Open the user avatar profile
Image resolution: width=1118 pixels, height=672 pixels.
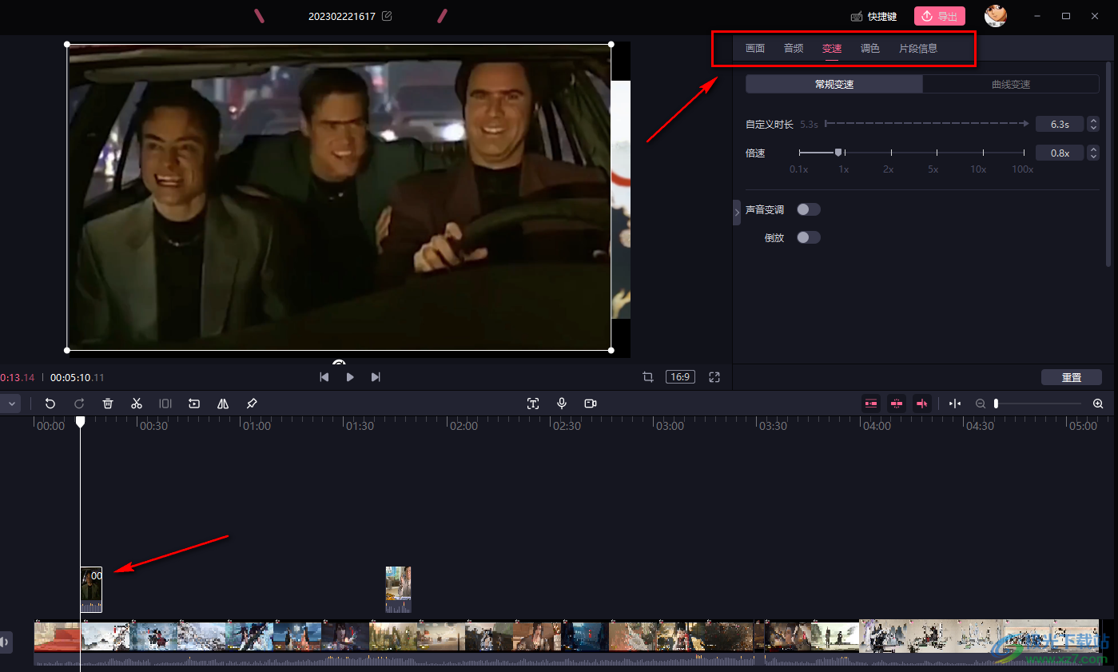(995, 15)
